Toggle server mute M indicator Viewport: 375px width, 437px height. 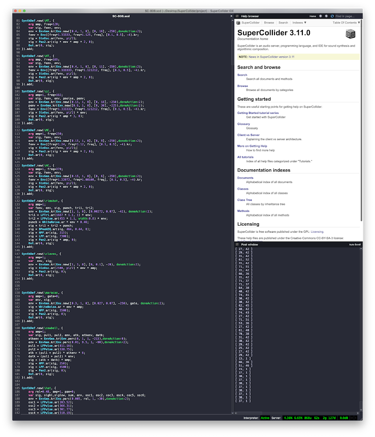(x=352, y=418)
